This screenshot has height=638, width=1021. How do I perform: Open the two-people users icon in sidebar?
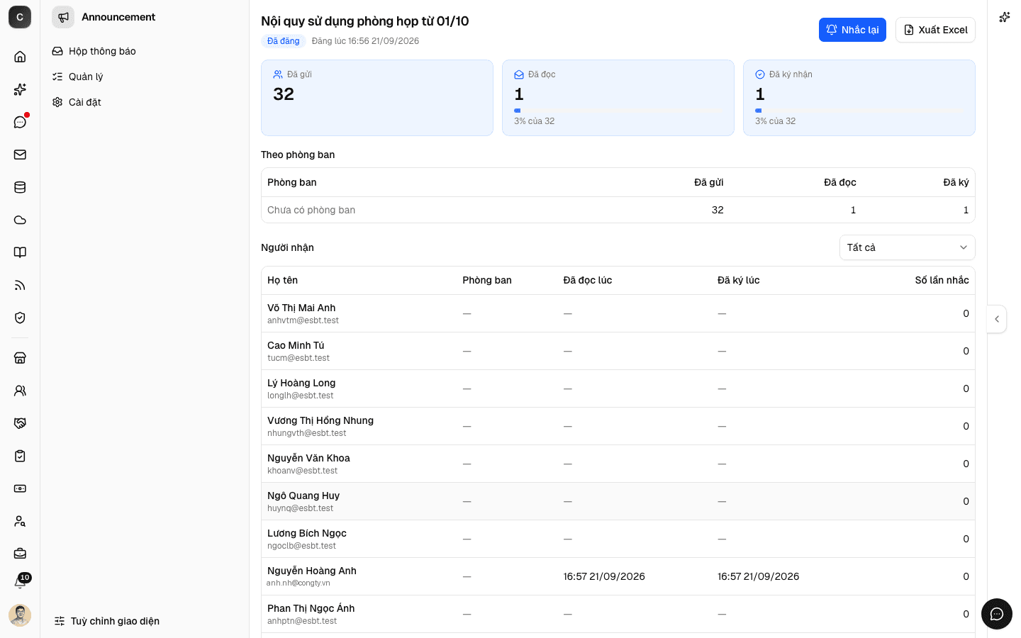coord(20,391)
